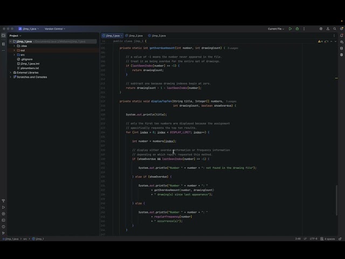This screenshot has width=345, height=259.
Task: Switch to the j2mp_3.java editor tab
Action: tap(157, 36)
